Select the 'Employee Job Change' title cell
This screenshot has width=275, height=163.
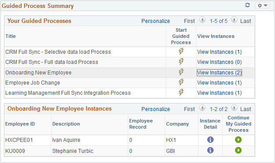coord(33,83)
